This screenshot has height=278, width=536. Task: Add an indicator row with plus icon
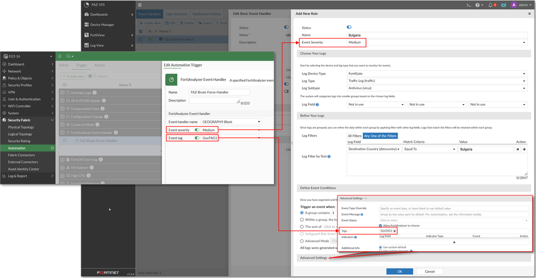point(454,242)
